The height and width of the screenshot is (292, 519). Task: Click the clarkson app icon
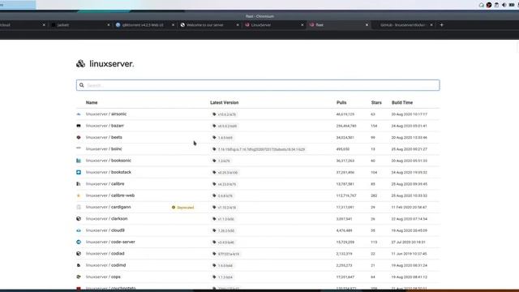click(x=79, y=219)
